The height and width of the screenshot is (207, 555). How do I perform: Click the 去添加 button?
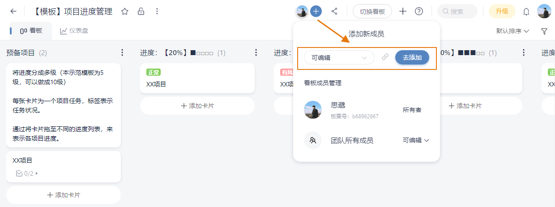[412, 57]
